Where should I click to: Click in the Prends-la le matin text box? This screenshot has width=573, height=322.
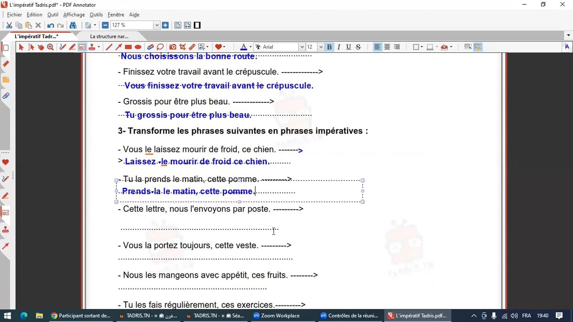tap(239, 191)
